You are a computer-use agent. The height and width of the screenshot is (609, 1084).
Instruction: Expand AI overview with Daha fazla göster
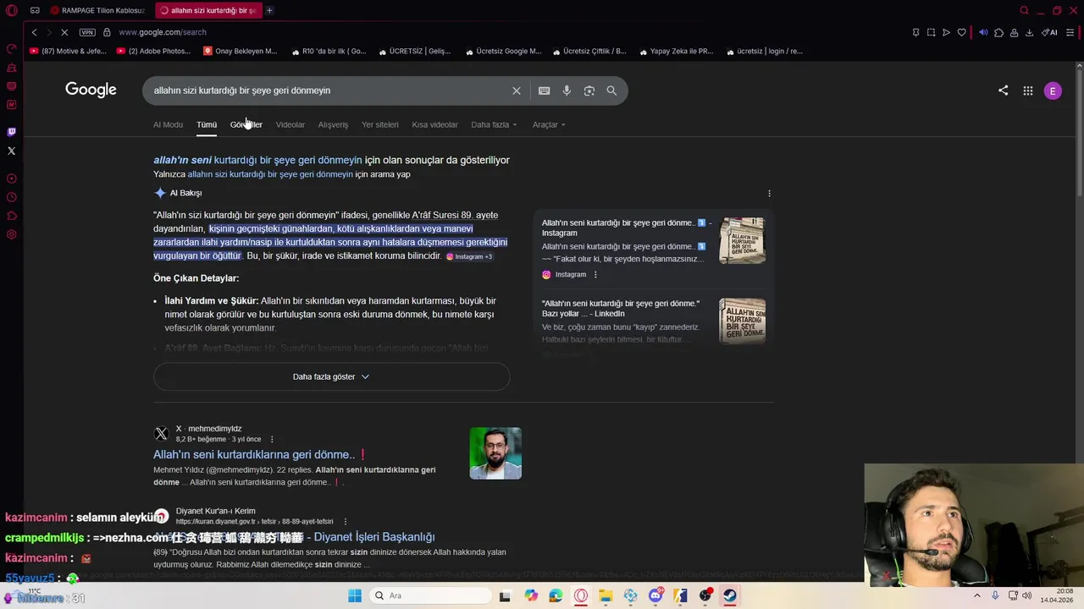coord(331,376)
